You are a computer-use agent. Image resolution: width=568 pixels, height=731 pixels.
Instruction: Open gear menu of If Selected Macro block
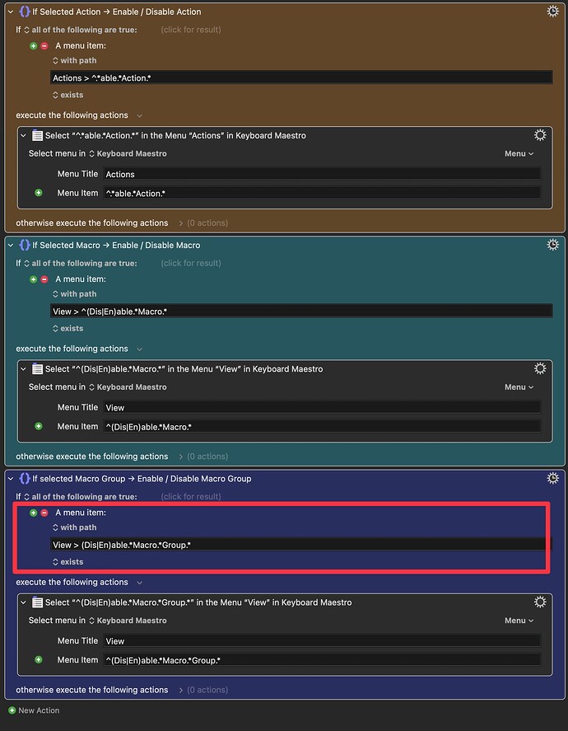click(x=552, y=245)
